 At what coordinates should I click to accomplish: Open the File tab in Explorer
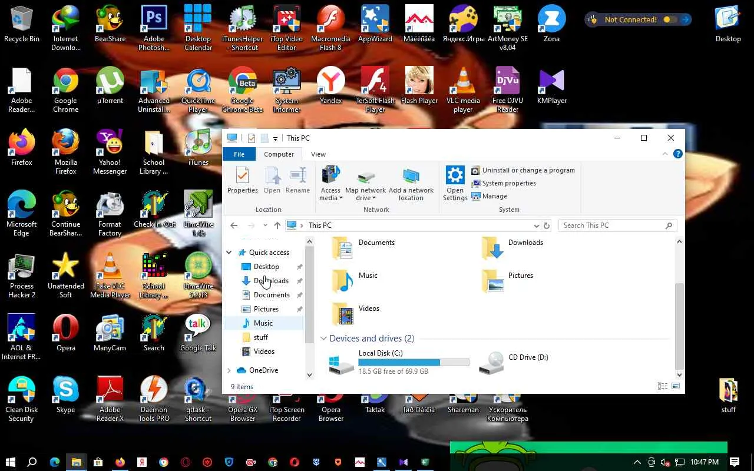tap(239, 154)
